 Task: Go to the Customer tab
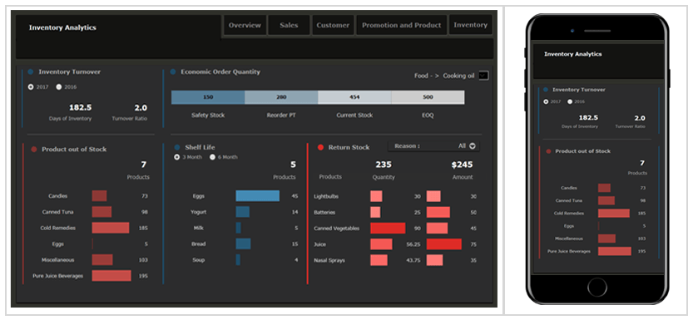coord(333,25)
